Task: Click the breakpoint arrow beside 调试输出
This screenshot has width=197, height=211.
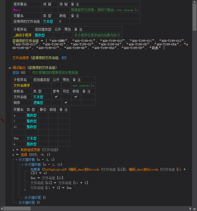Action: pyautogui.click(x=10, y=68)
